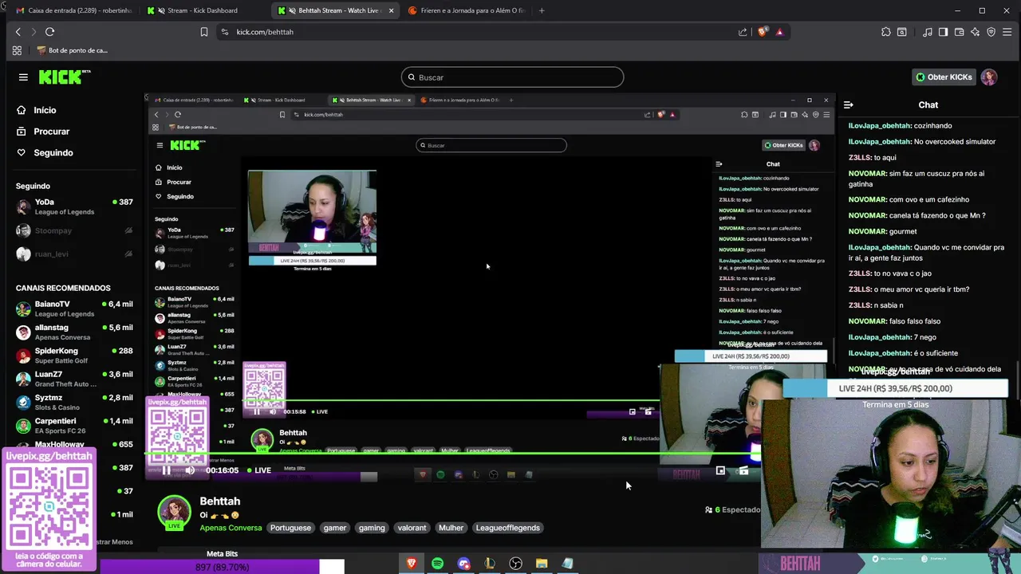The width and height of the screenshot is (1021, 574).
Task: Open recommended channel BaianoTV
Action: (74, 309)
